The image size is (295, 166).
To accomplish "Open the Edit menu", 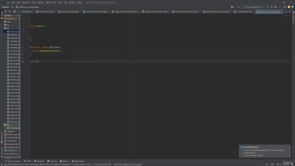I will [x=13, y=2].
